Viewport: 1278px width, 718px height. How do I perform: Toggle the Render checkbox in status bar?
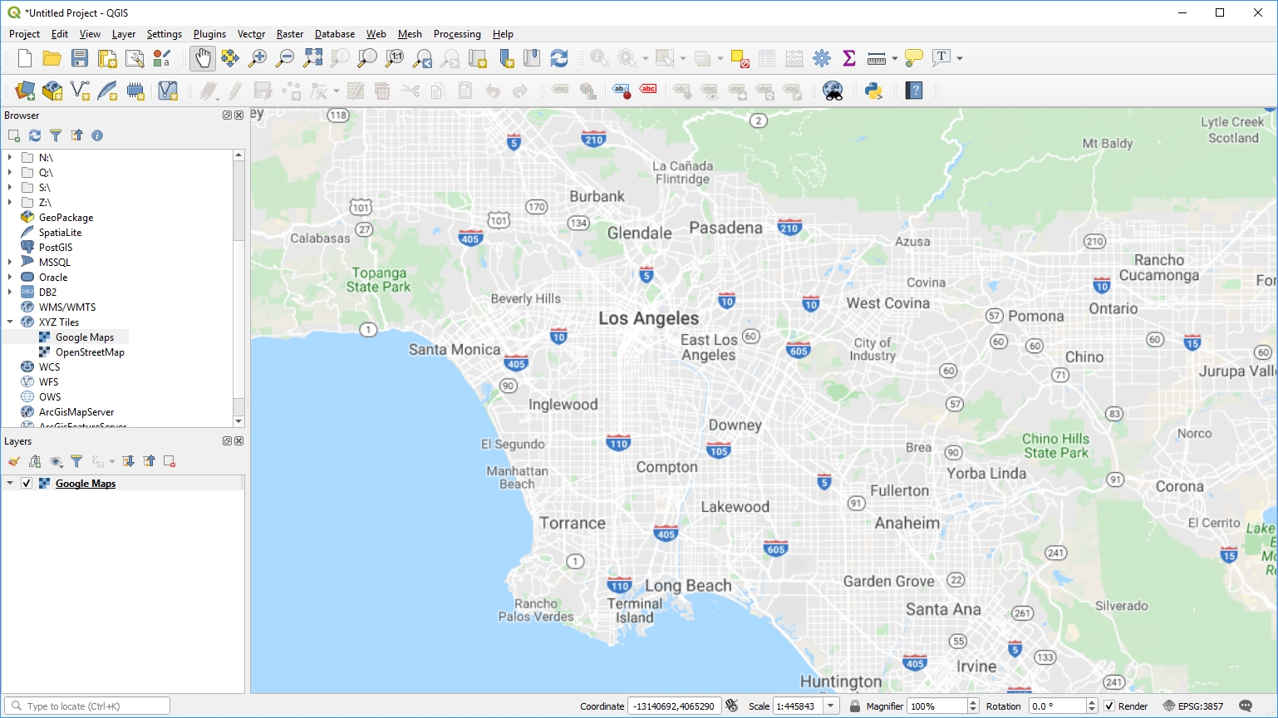tap(1110, 706)
